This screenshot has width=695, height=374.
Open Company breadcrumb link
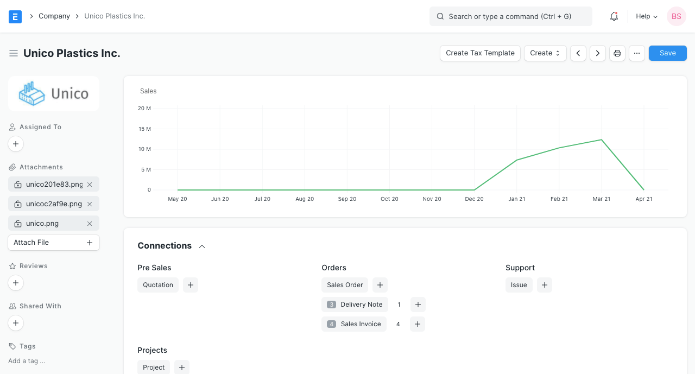(54, 16)
